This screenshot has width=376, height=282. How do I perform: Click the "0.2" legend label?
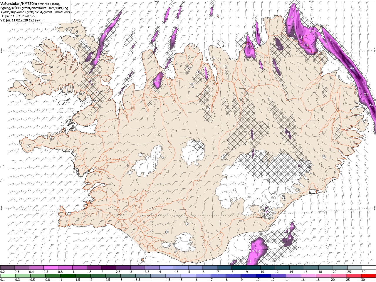tap(2, 272)
